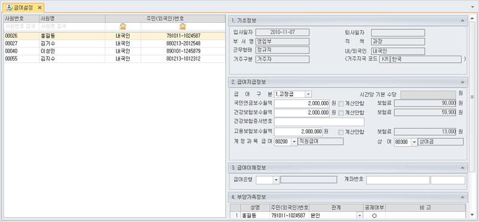
Task: Click the 관계 column header
Action: [x=336, y=208]
